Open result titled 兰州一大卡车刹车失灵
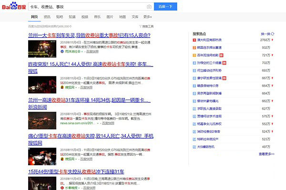 [89, 36]
